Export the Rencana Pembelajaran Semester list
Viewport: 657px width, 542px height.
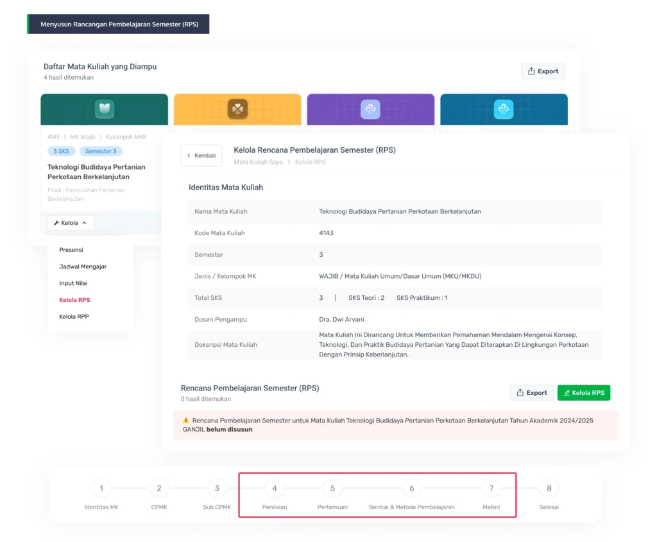point(531,392)
